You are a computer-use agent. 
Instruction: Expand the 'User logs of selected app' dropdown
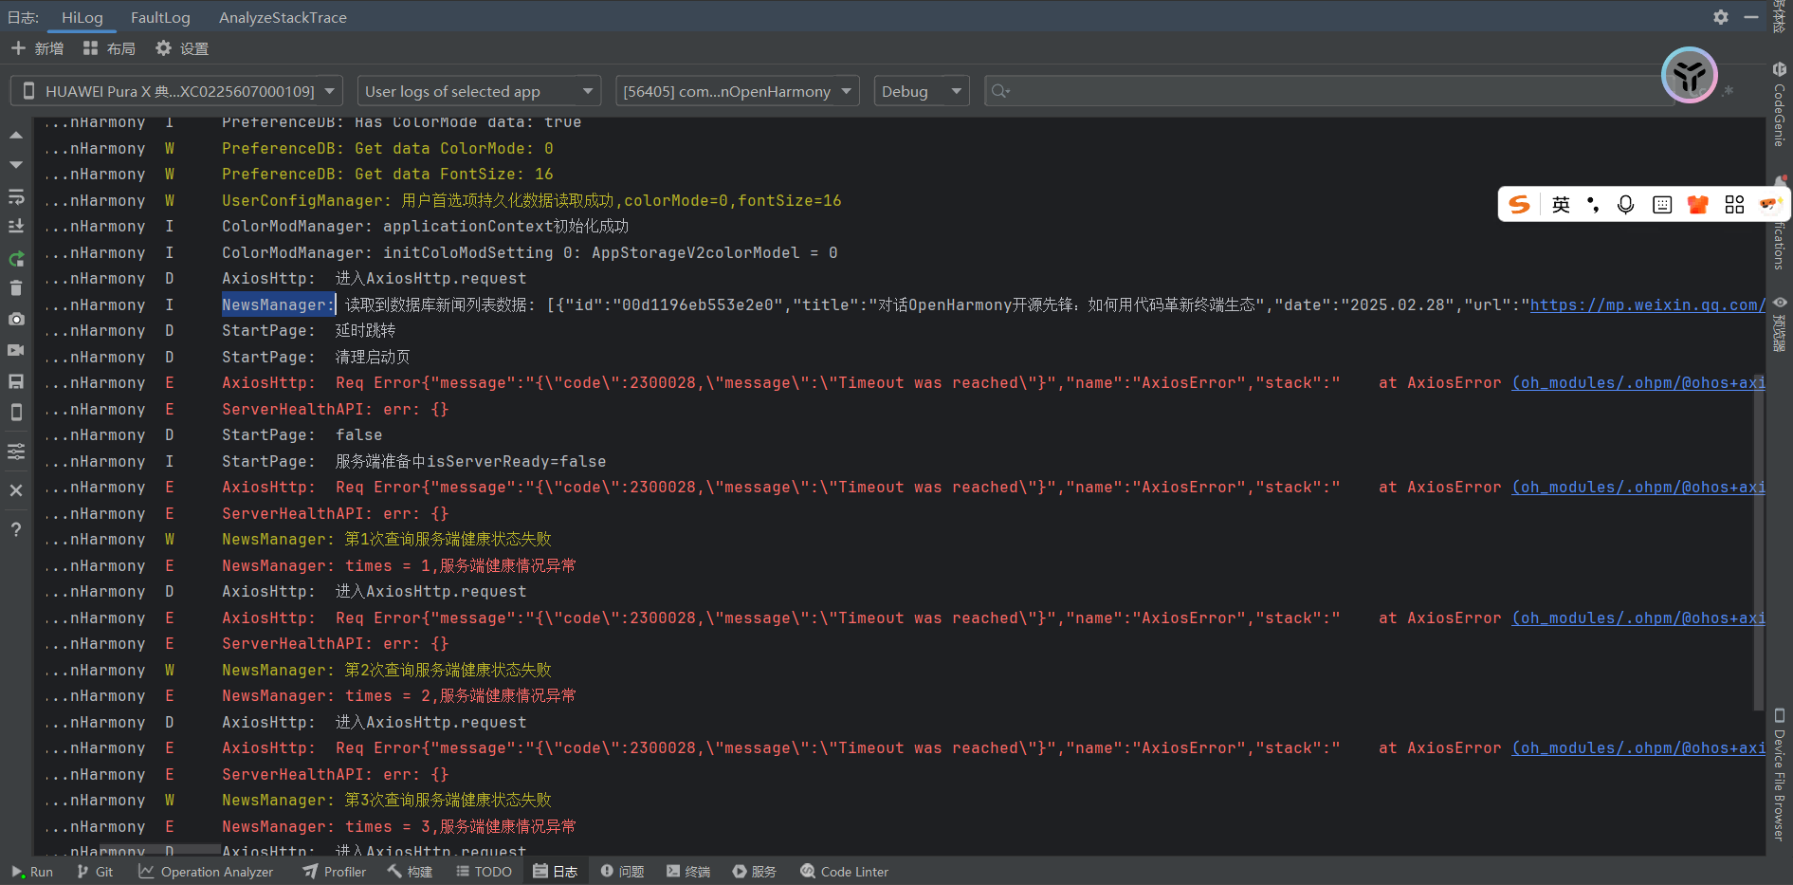479,91
